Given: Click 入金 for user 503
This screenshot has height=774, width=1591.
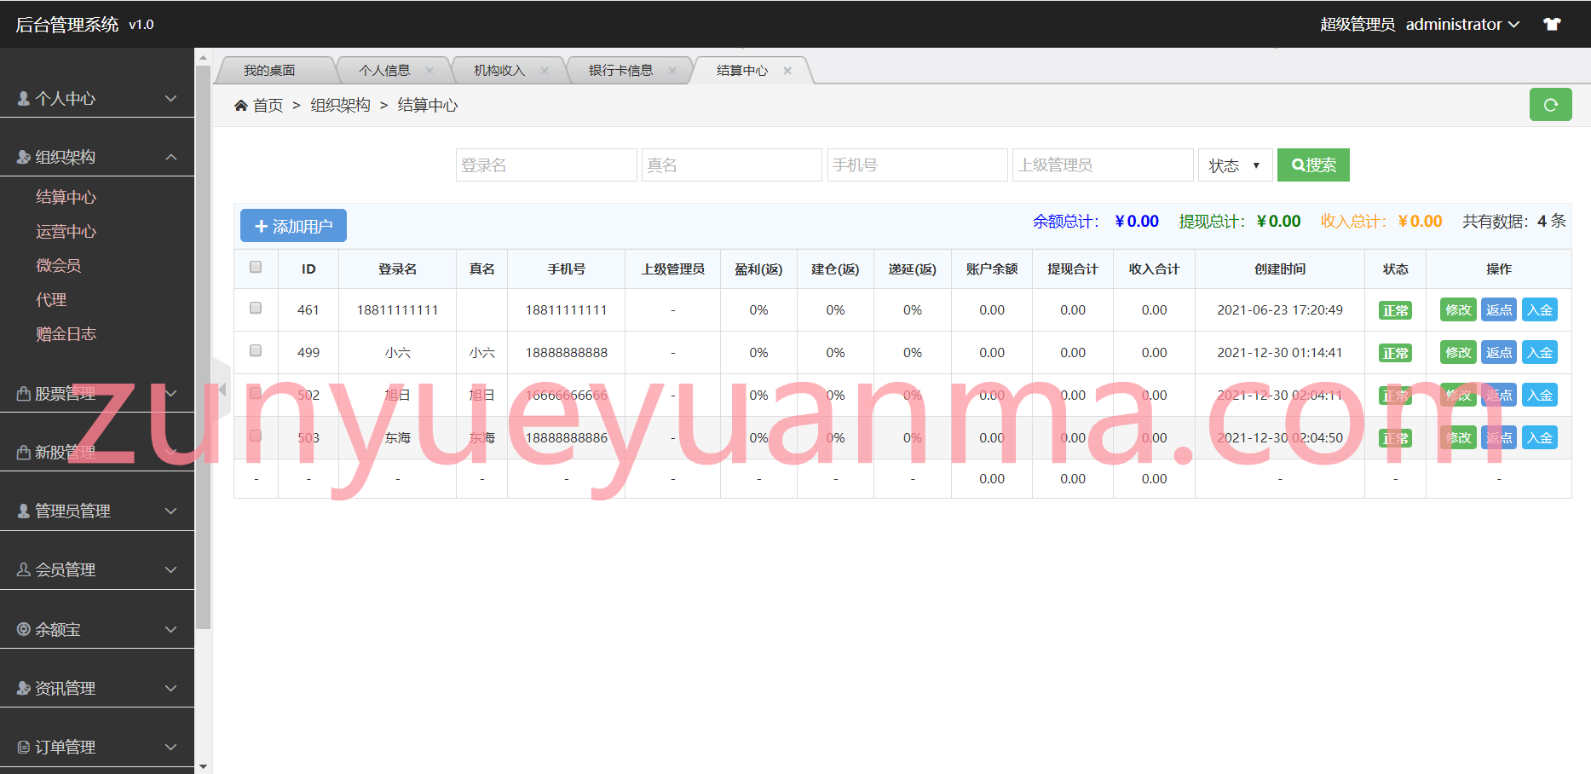Looking at the screenshot, I should click(1540, 438).
